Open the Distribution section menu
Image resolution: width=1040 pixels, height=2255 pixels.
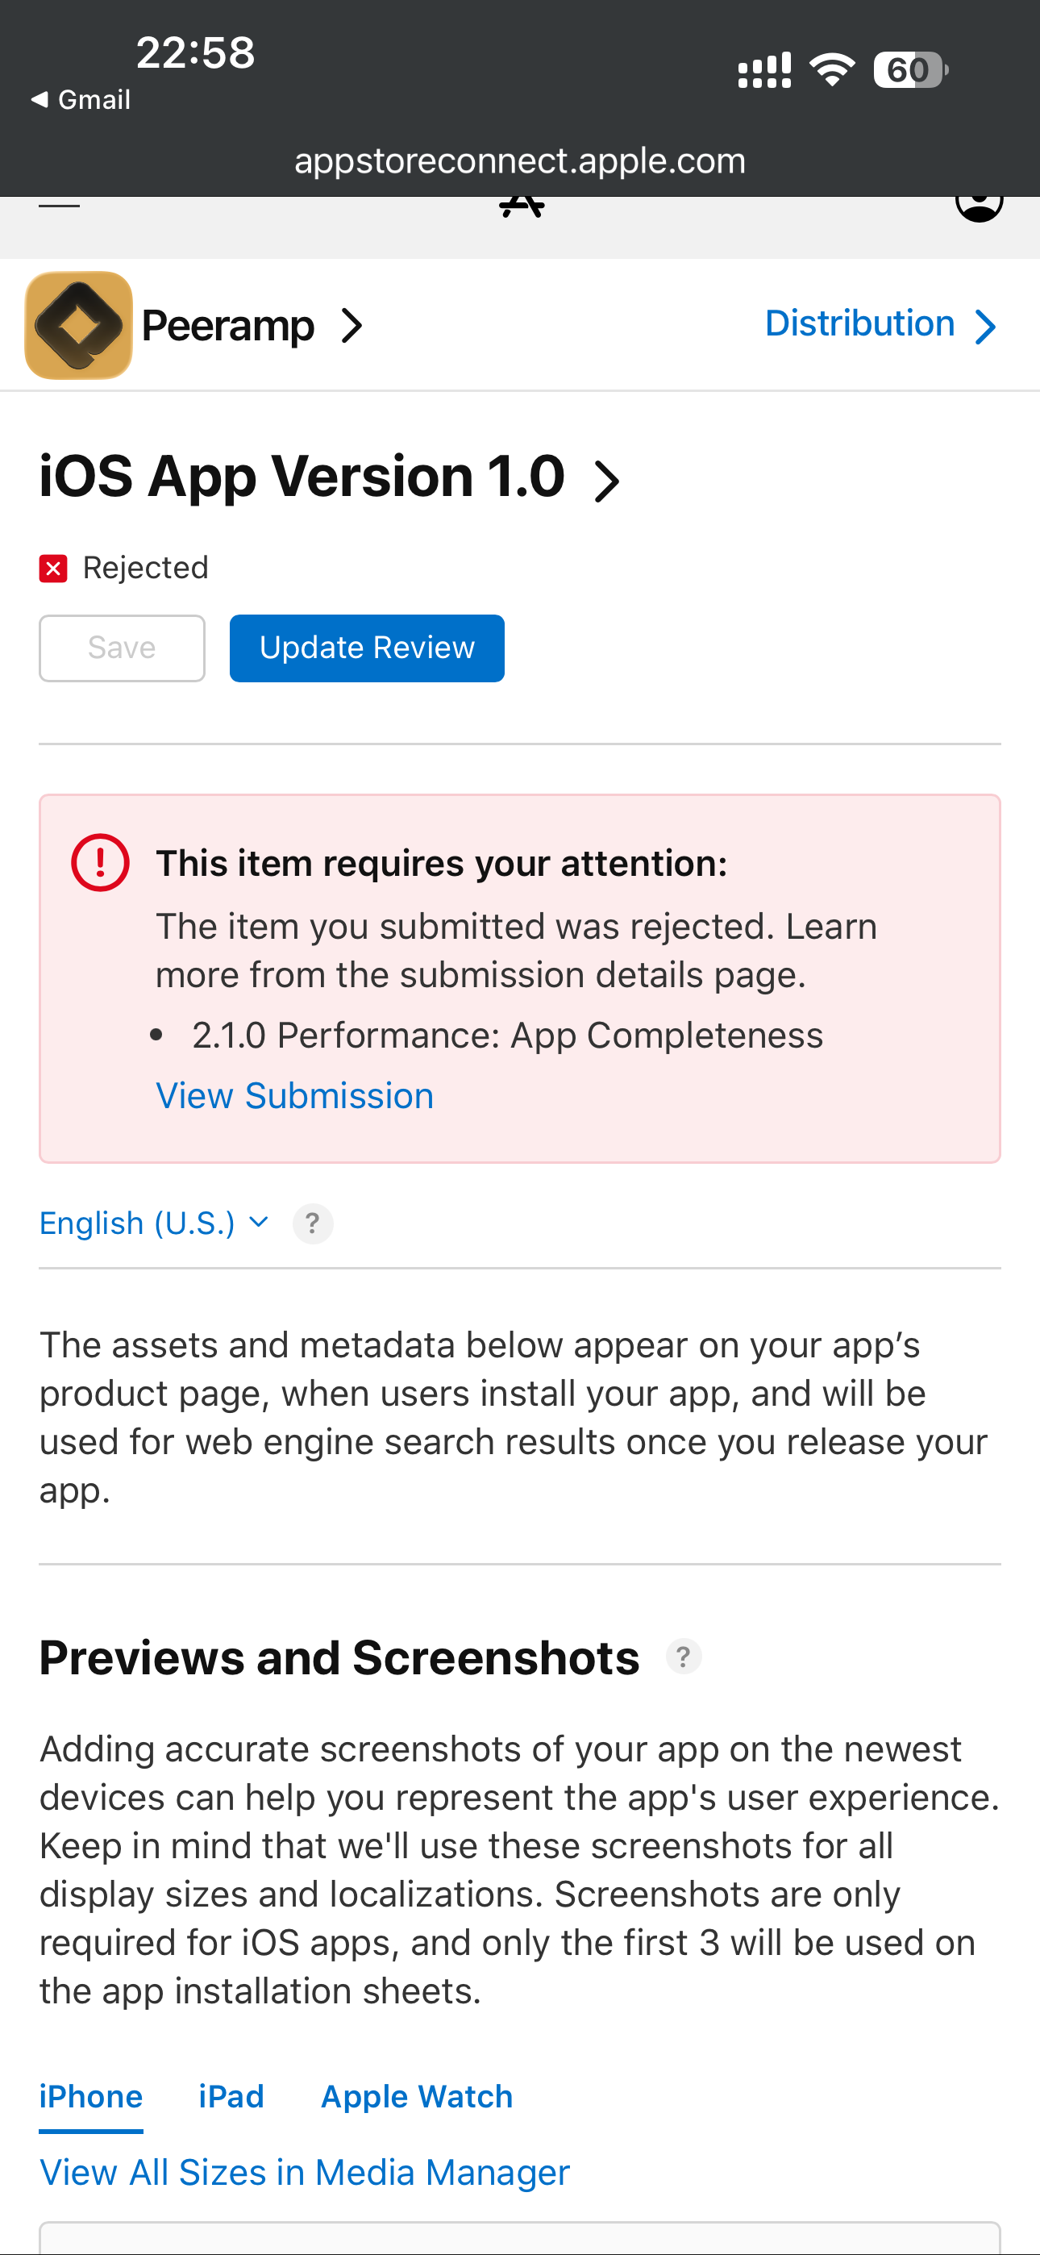pos(880,324)
